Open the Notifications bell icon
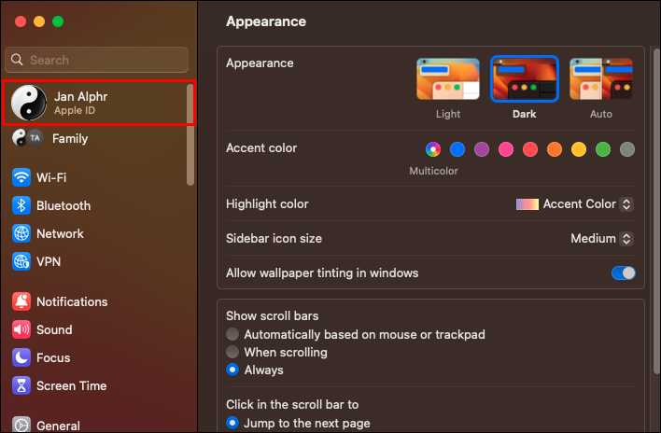Image resolution: width=661 pixels, height=433 pixels. click(21, 301)
